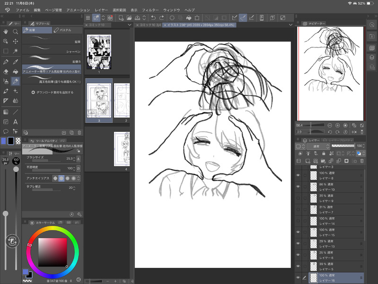Pick the Text tool (A icon)
The width and height of the screenshot is (378, 284).
pyautogui.click(x=16, y=122)
